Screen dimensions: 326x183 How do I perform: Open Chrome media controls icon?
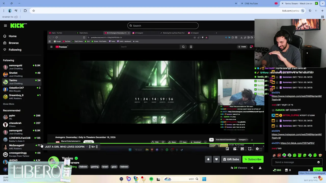16,11
